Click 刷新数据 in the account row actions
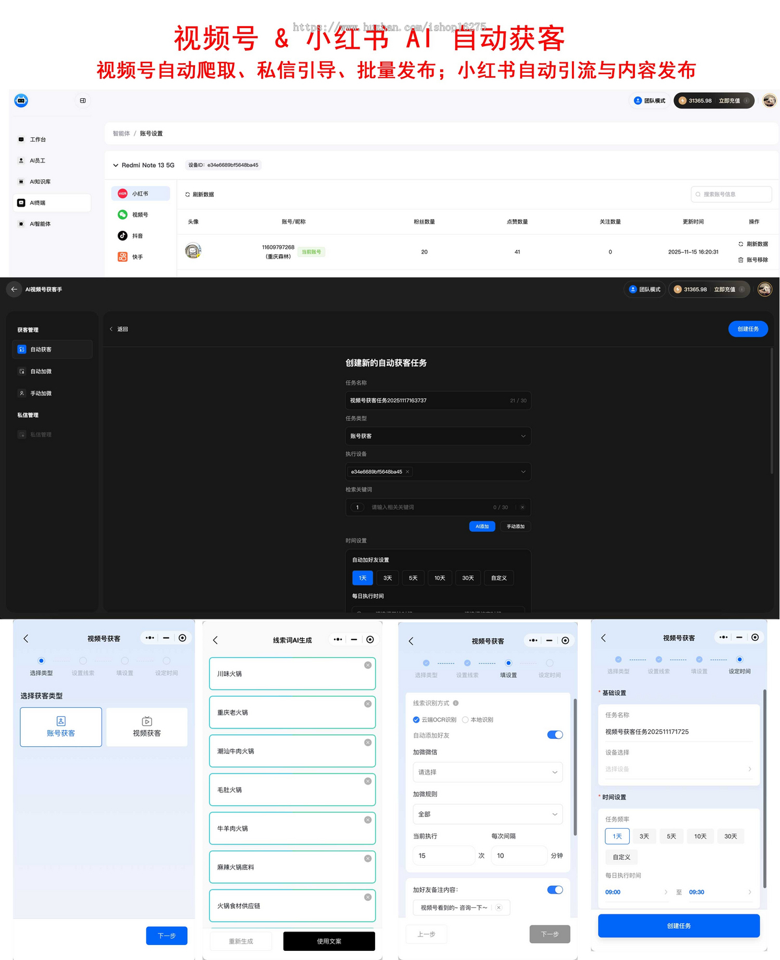This screenshot has width=780, height=960. click(753, 244)
